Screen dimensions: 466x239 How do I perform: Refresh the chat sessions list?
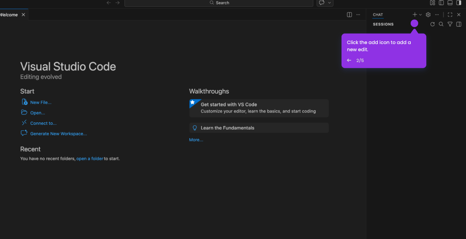coord(432,24)
